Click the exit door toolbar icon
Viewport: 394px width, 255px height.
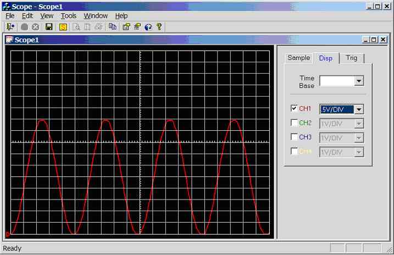coord(10,26)
